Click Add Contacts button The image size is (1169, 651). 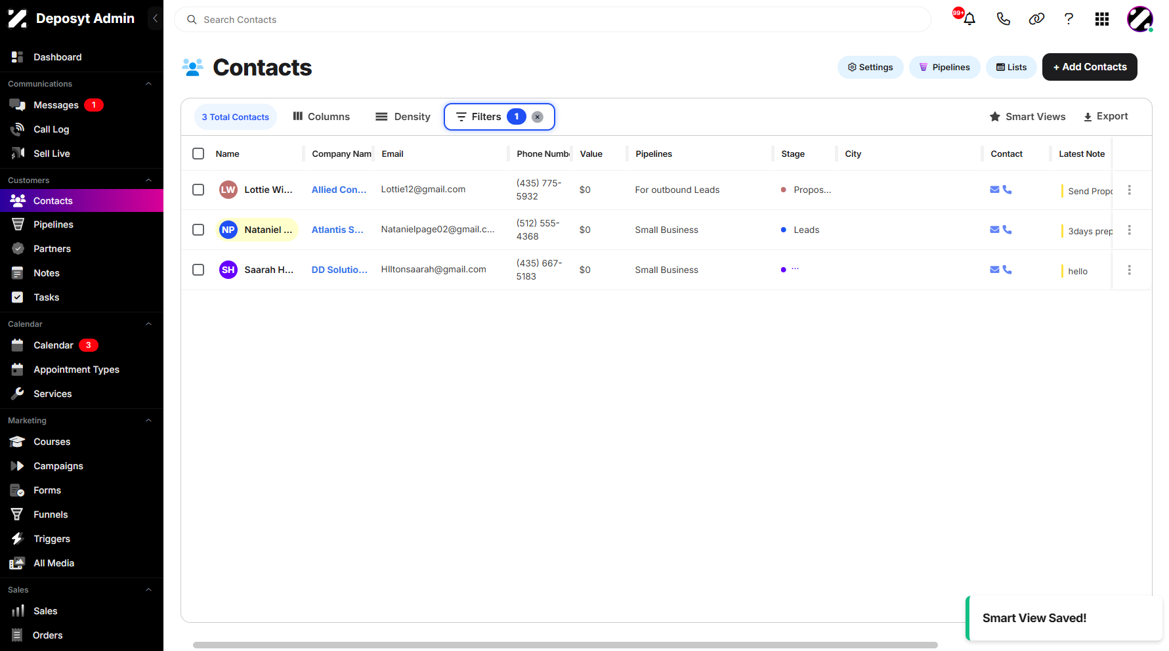pyautogui.click(x=1090, y=67)
